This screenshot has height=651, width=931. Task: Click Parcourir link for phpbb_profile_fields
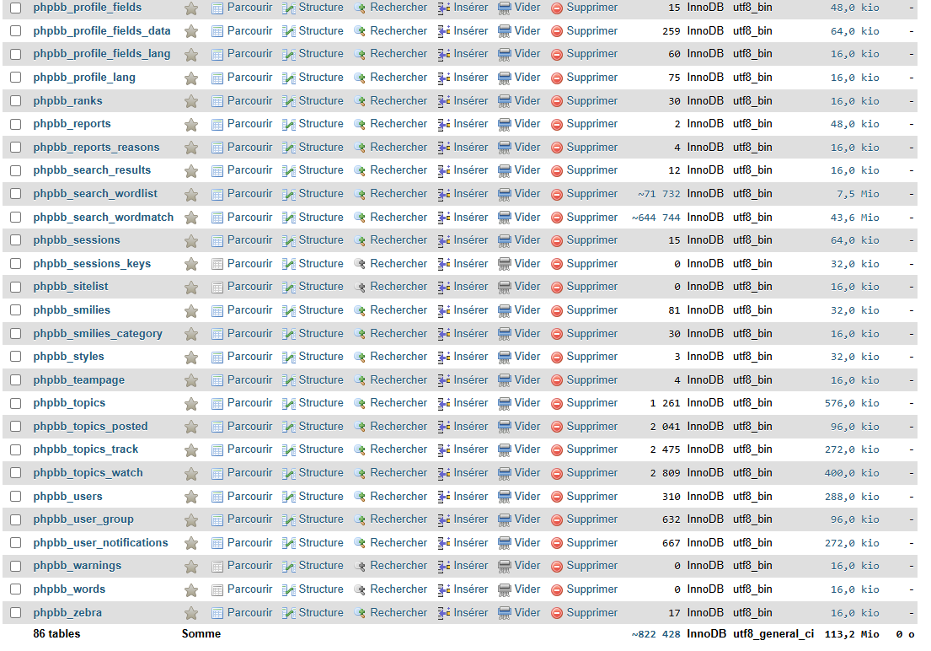pos(249,7)
